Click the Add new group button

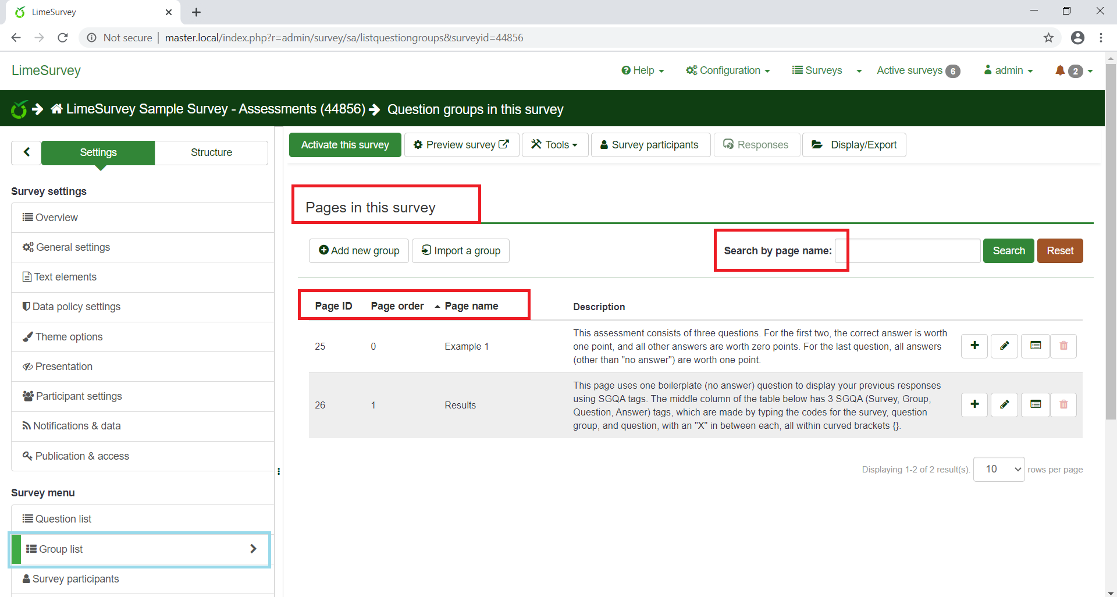click(359, 251)
